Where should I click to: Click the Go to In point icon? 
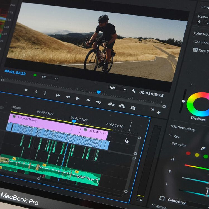click(58, 95)
